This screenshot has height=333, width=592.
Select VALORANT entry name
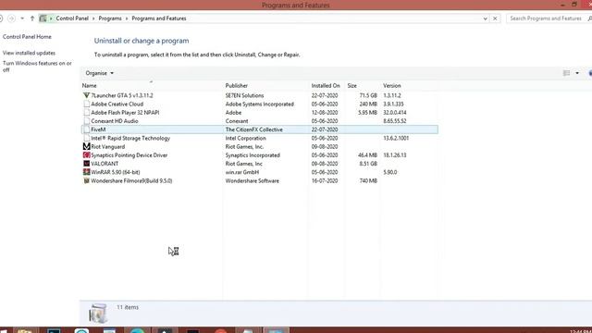[x=105, y=164]
